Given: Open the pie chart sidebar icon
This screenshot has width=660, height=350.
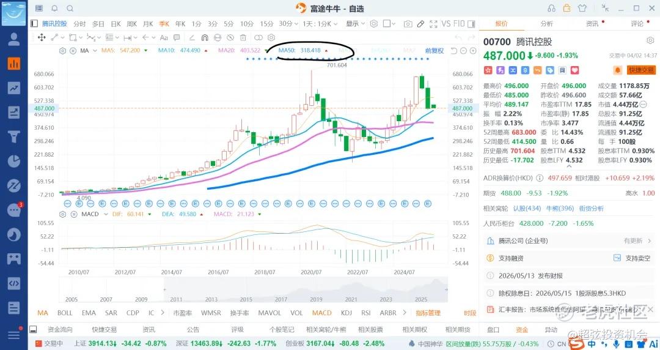Looking at the screenshot, I should pyautogui.click(x=14, y=161).
